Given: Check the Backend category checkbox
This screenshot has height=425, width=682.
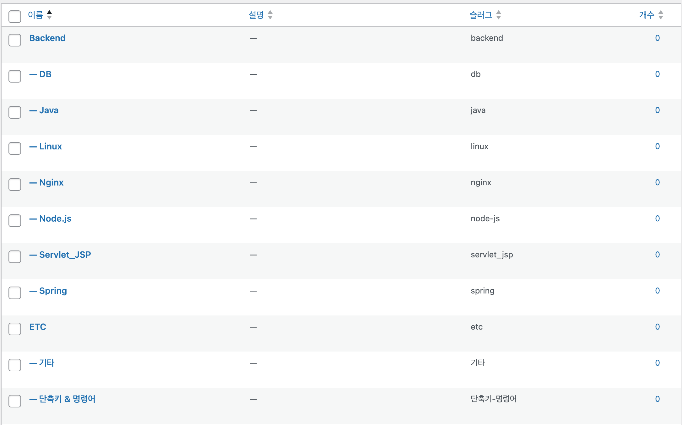Looking at the screenshot, I should (15, 40).
